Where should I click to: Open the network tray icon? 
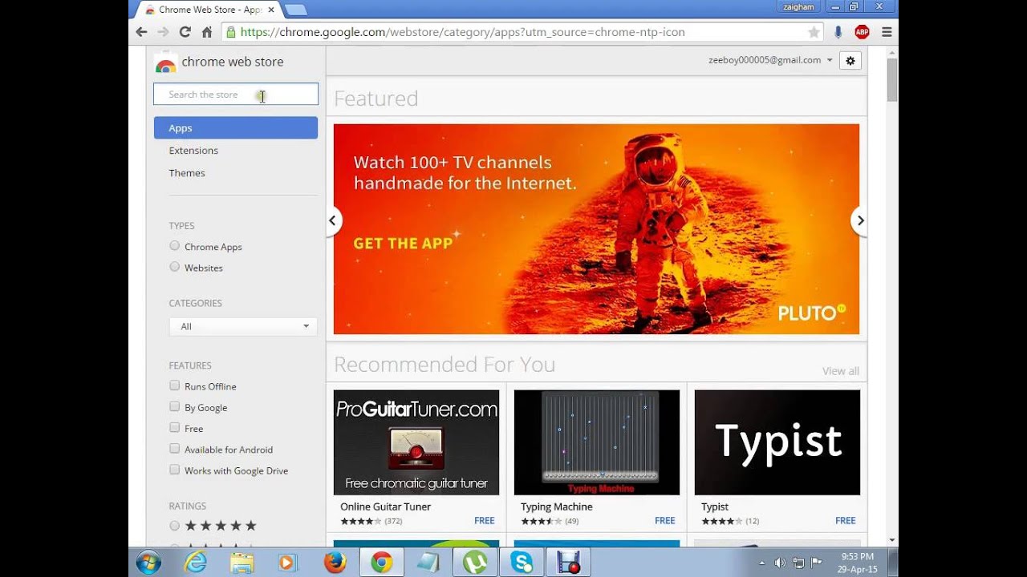point(798,563)
